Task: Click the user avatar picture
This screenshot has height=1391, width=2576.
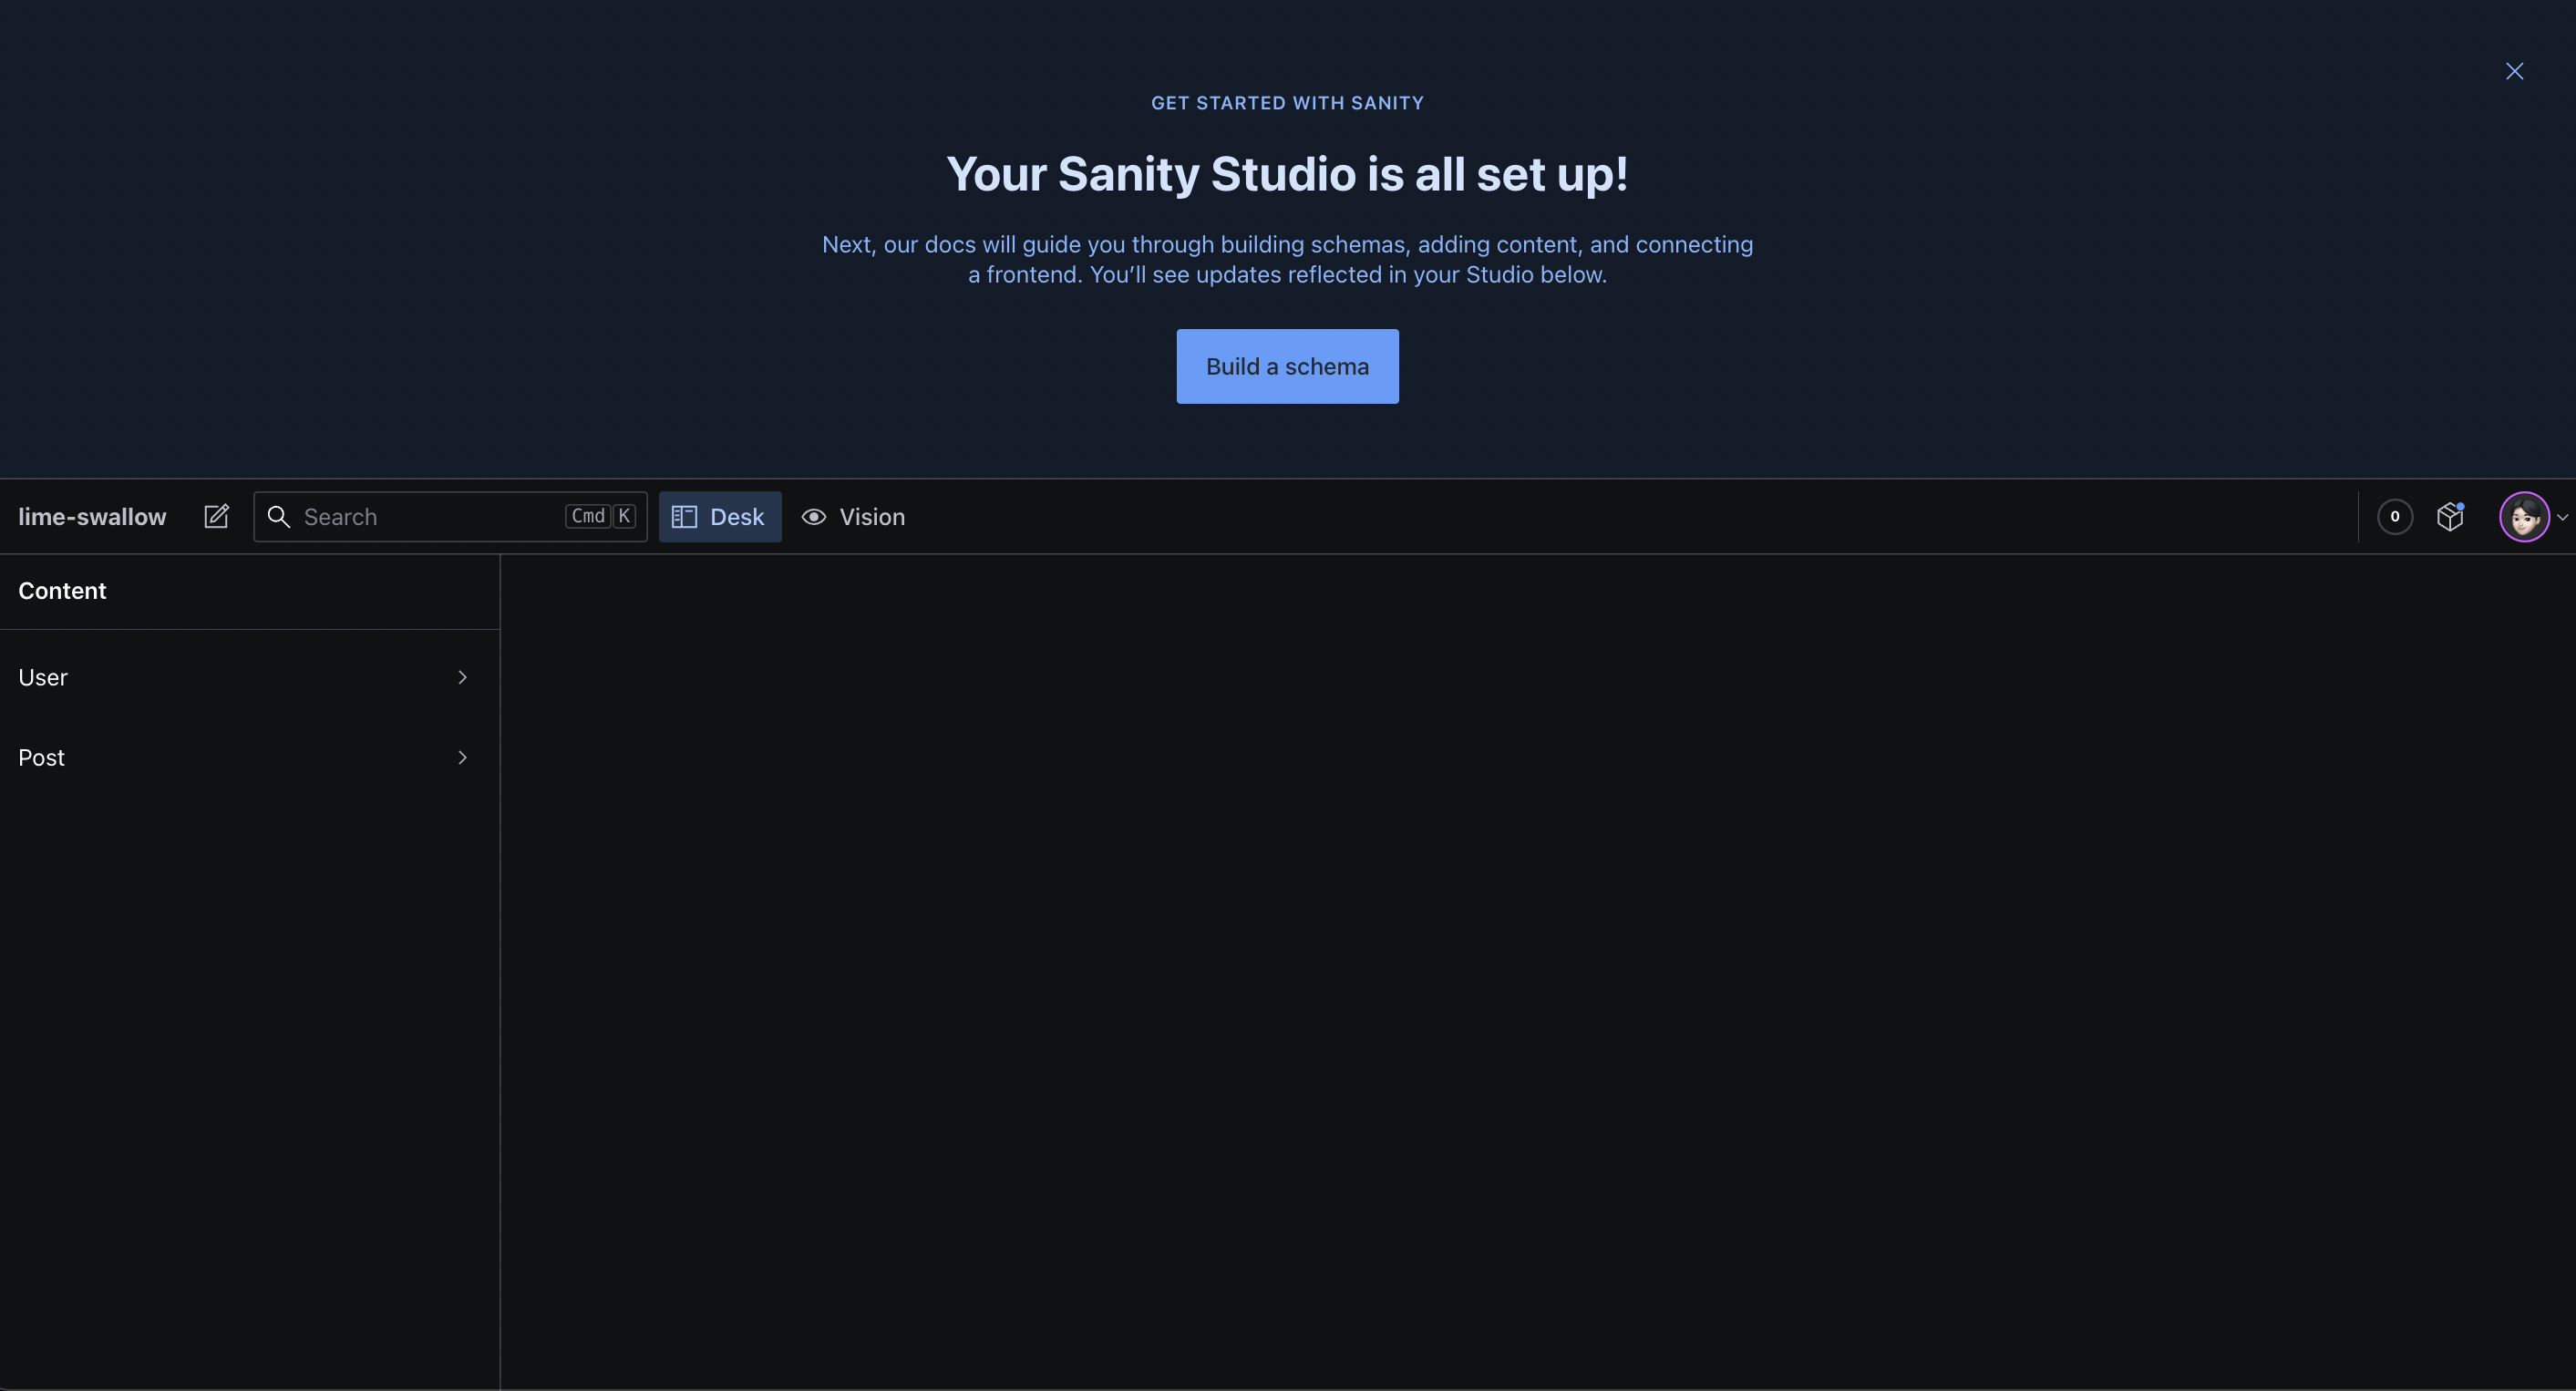Action: [x=2523, y=516]
